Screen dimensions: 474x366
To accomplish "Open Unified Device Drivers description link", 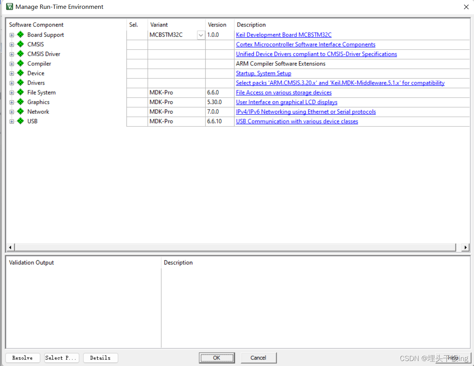I will click(316, 54).
